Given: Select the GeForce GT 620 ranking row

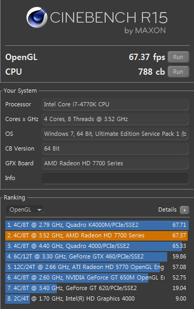Looking at the screenshot, I should (97, 288).
